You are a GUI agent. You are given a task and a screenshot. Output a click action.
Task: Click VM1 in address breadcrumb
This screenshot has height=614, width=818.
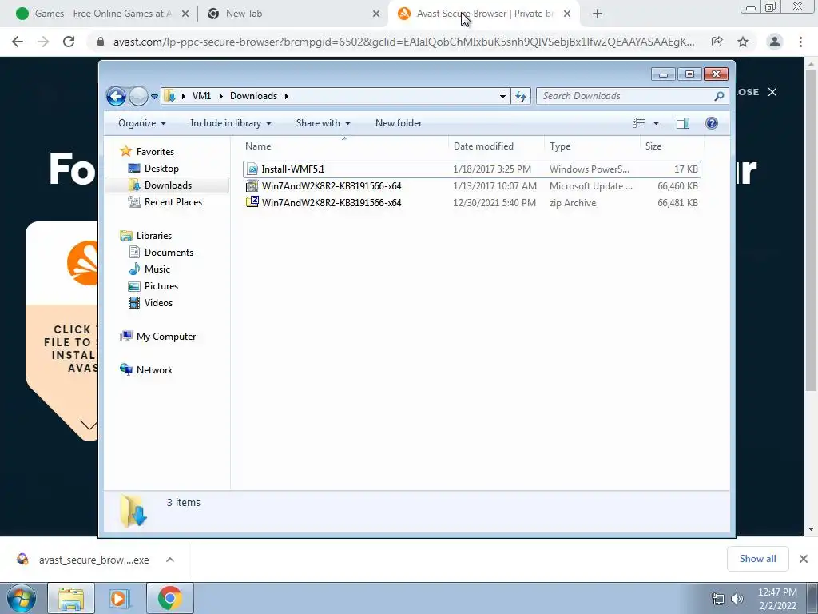click(x=201, y=96)
